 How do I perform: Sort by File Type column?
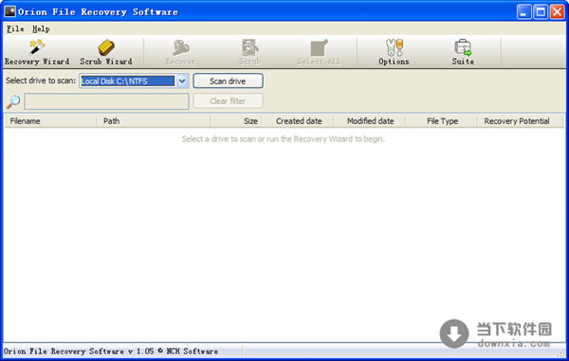pos(442,121)
